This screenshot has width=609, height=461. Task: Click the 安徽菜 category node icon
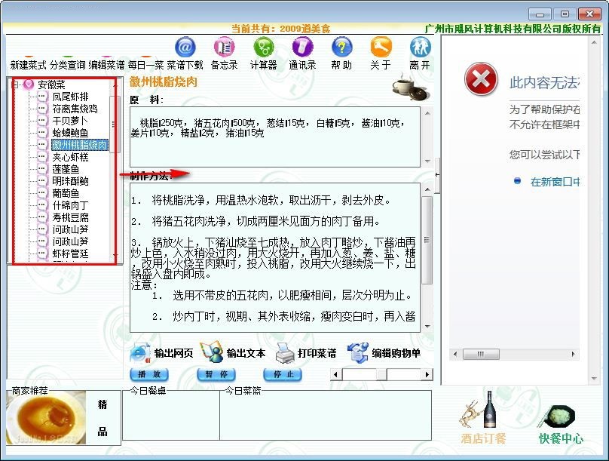point(29,85)
